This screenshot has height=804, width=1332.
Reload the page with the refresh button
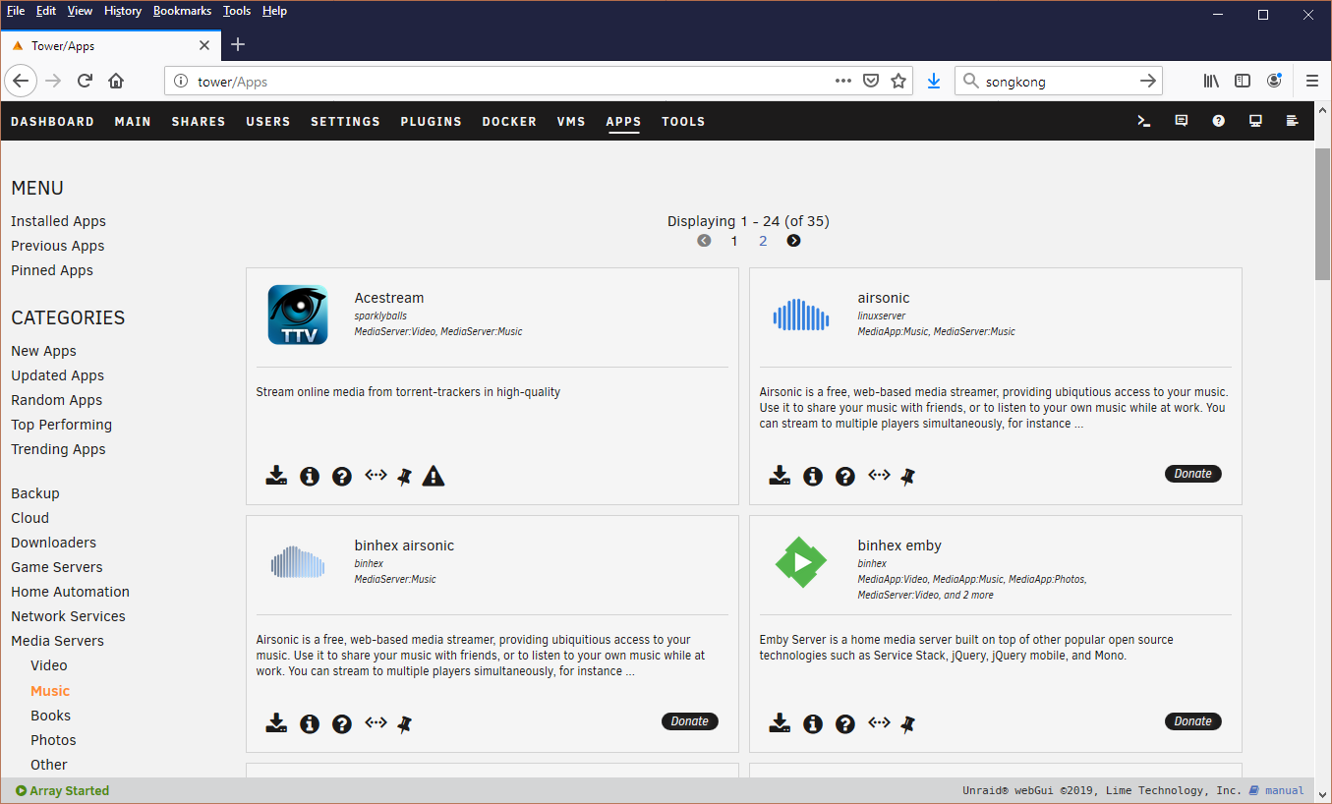point(85,82)
